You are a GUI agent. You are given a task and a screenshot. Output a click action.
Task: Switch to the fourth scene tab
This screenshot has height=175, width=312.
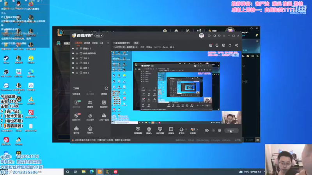point(101,43)
